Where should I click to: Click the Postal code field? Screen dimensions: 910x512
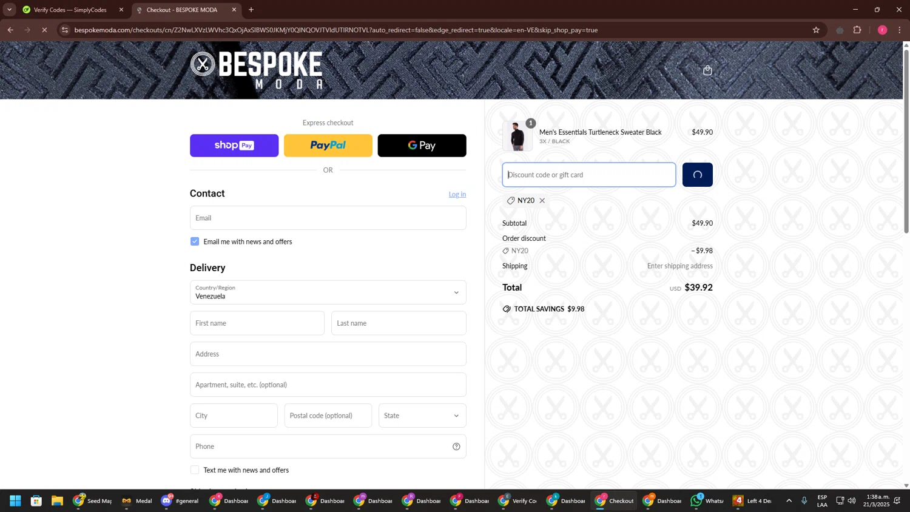pyautogui.click(x=328, y=416)
